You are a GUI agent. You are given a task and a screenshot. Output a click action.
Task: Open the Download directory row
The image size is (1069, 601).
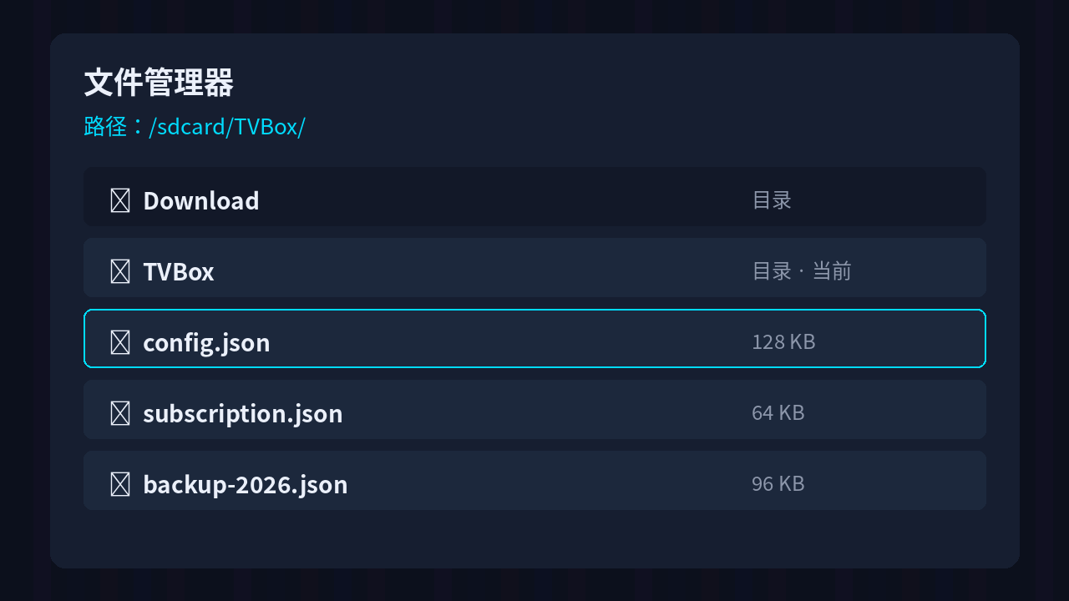tap(534, 196)
